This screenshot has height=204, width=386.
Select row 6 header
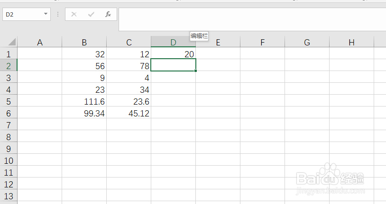click(x=9, y=112)
